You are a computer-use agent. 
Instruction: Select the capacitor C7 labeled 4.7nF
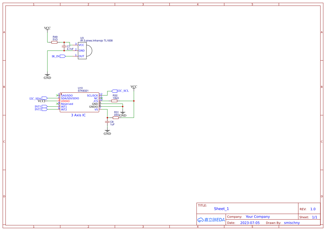click(64, 46)
